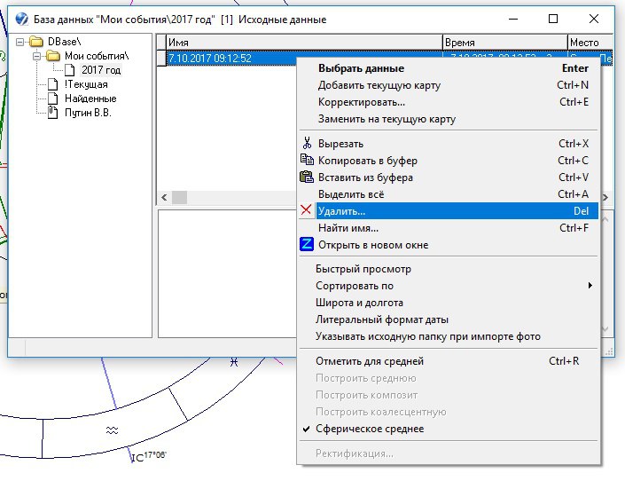Click the document icon of Найденные

52,99
